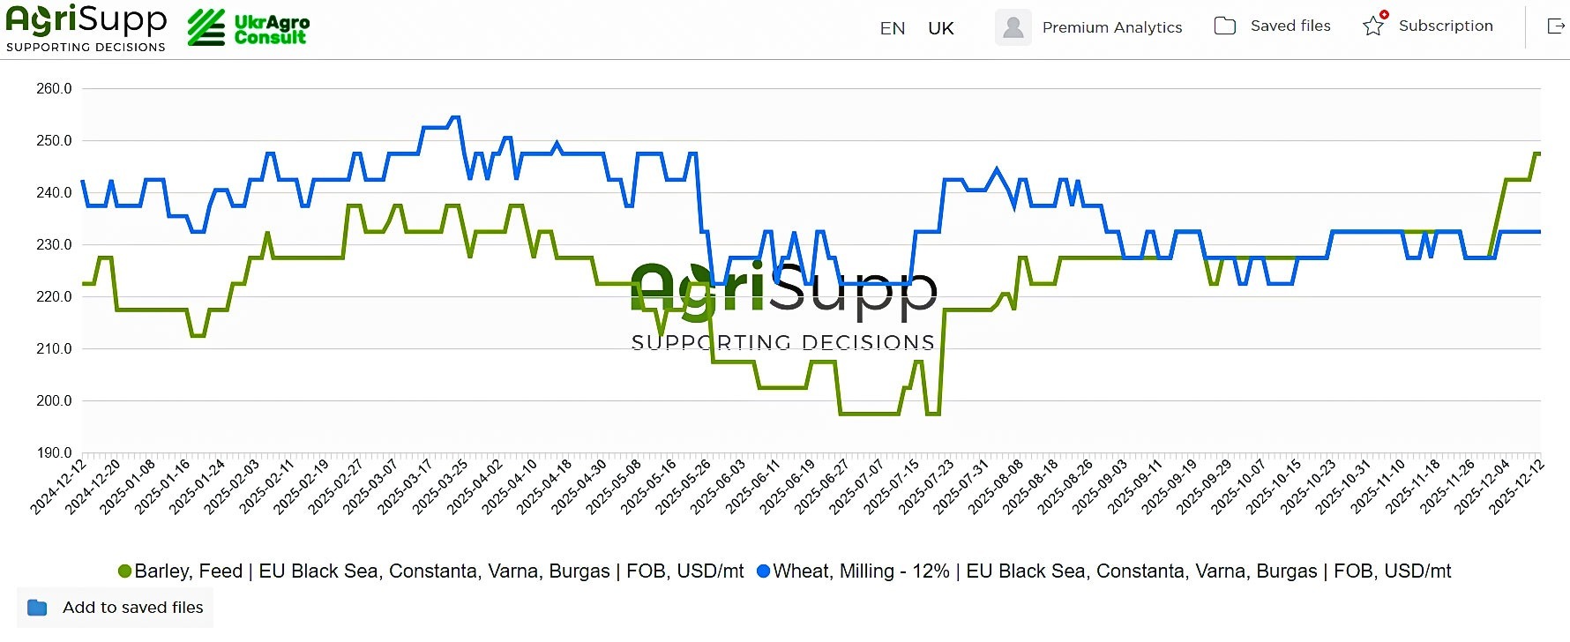Open Saved files page
This screenshot has height=642, width=1570.
pos(1290,26)
